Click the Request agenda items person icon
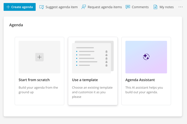The width and height of the screenshot is (187, 124). point(84,7)
